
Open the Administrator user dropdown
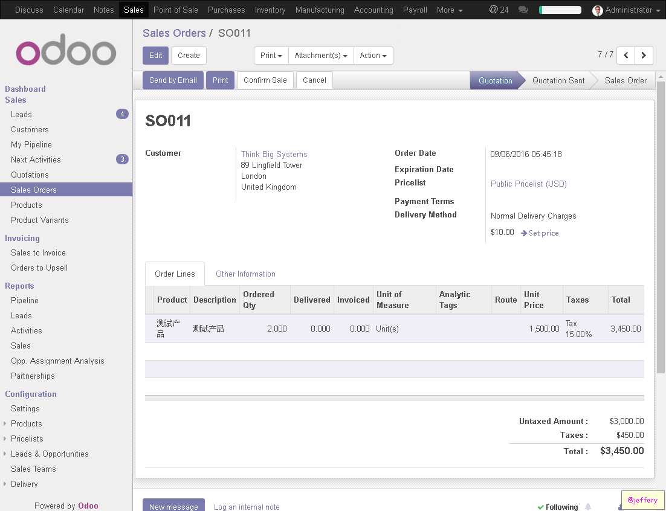(632, 10)
